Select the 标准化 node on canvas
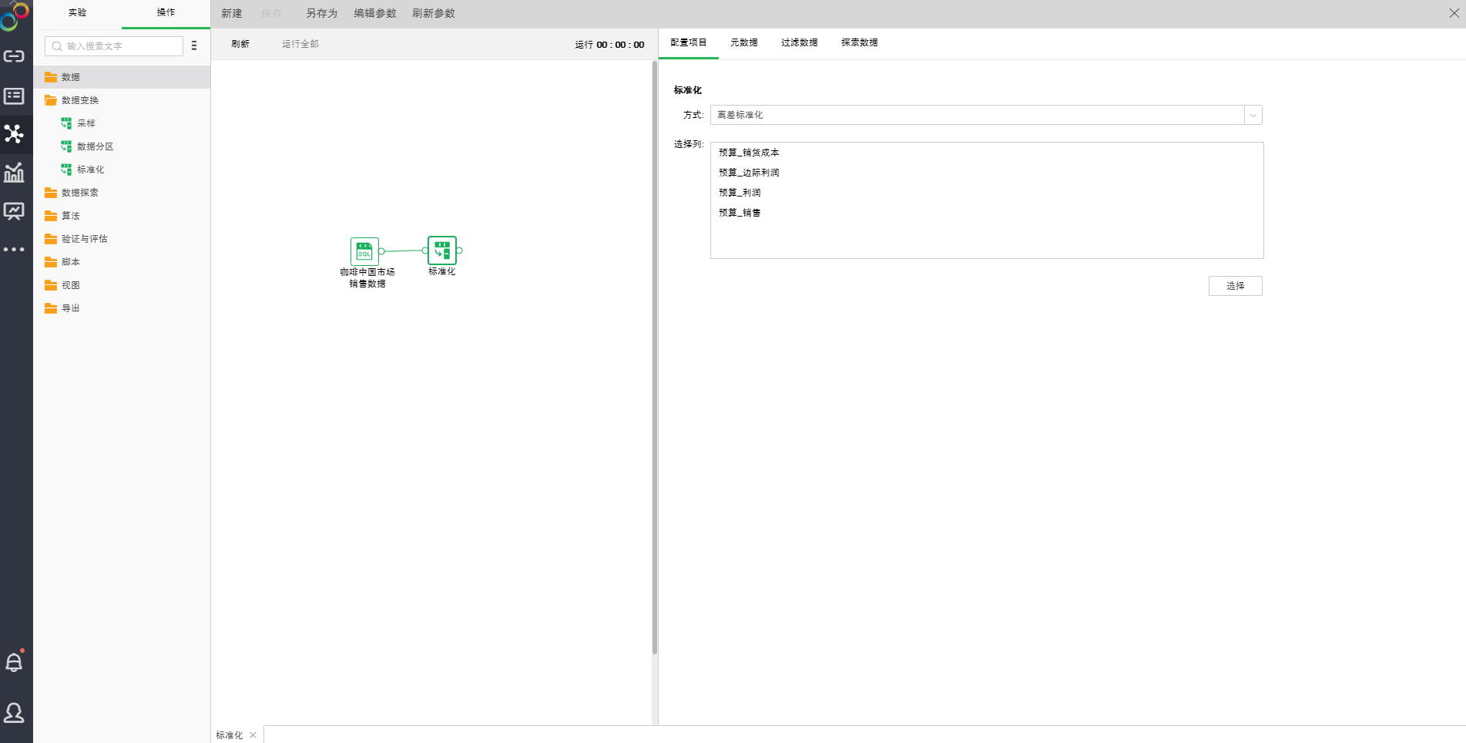Viewport: 1466px width, 743px height. 442,250
